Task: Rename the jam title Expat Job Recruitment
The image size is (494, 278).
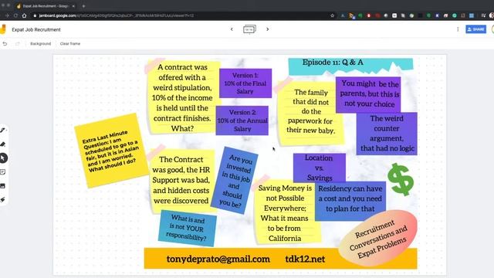Action: (36, 29)
